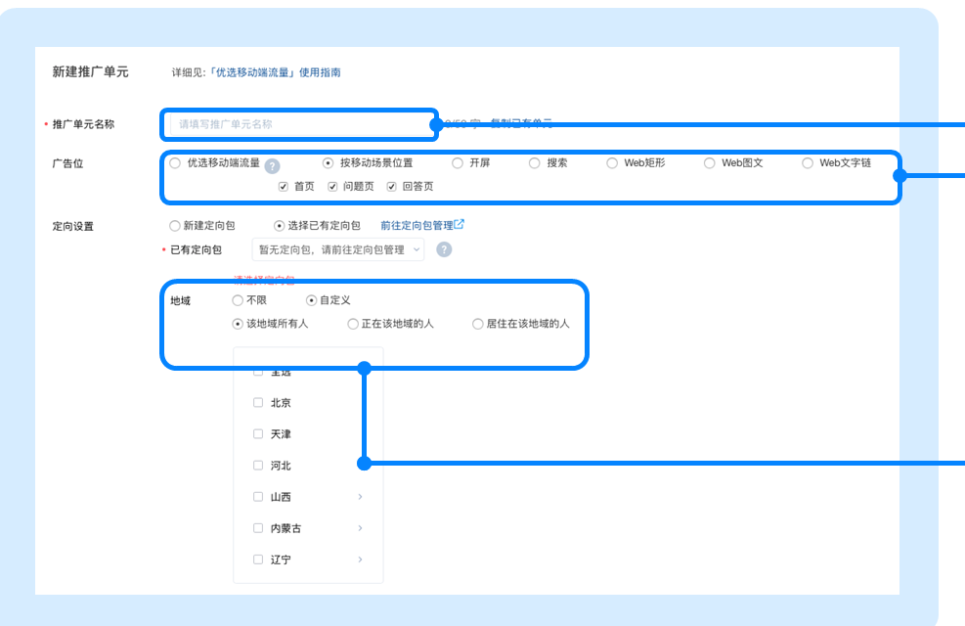The height and width of the screenshot is (626, 965).
Task: Expand 内蒙古 sub-regions arrow
Action: click(360, 528)
